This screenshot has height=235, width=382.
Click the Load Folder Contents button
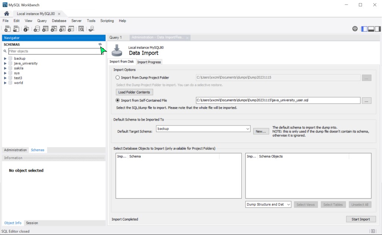point(134,92)
